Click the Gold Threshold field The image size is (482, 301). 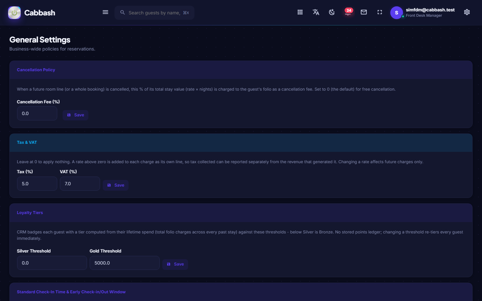pos(125,263)
